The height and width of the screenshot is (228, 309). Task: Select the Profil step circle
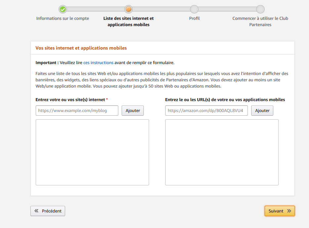(x=194, y=9)
